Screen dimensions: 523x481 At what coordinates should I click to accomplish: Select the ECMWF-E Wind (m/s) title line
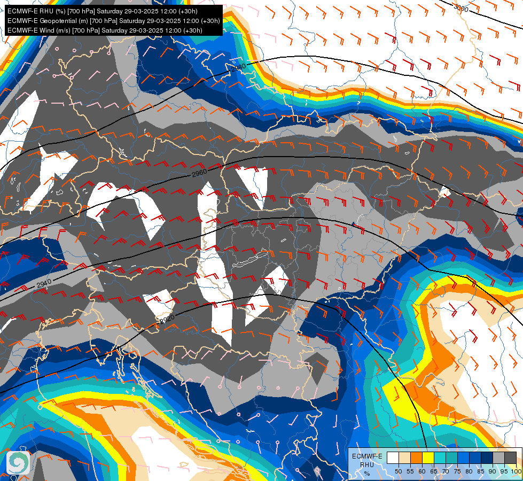coord(105,30)
